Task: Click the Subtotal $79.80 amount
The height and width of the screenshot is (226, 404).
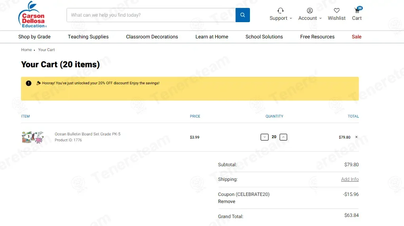Action: coord(351,165)
